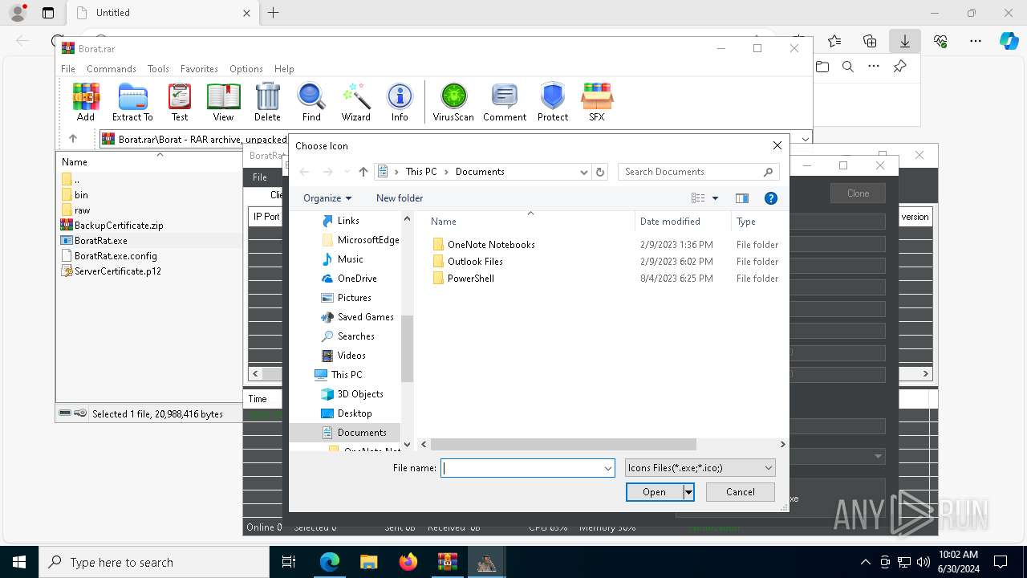Click the Microsoft Edge taskbar icon
This screenshot has width=1027, height=578.
[x=330, y=562]
